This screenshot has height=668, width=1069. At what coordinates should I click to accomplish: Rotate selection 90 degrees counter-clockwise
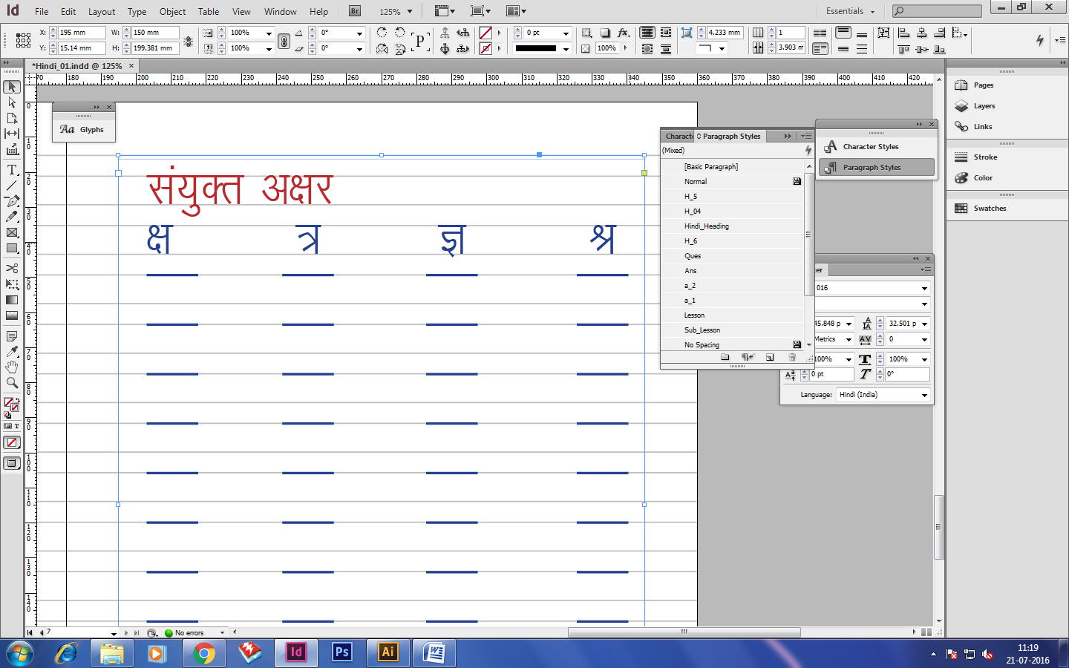[x=400, y=33]
